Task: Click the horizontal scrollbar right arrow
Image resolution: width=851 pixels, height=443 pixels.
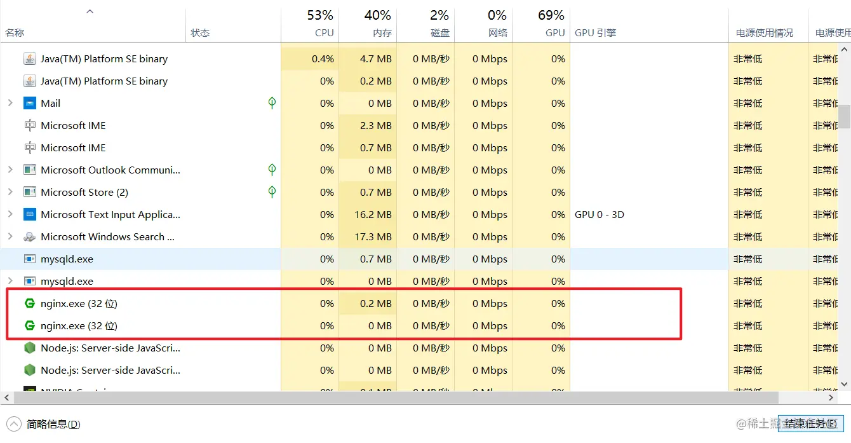Action: pos(832,397)
